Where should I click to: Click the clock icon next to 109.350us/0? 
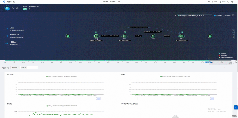click(x=7, y=36)
